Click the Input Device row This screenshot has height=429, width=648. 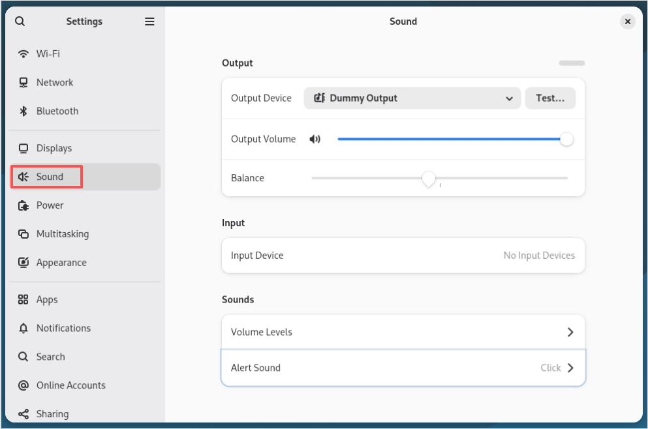coord(403,256)
